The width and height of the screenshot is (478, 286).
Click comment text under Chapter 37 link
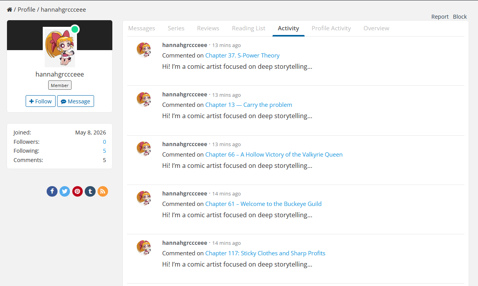pos(237,66)
